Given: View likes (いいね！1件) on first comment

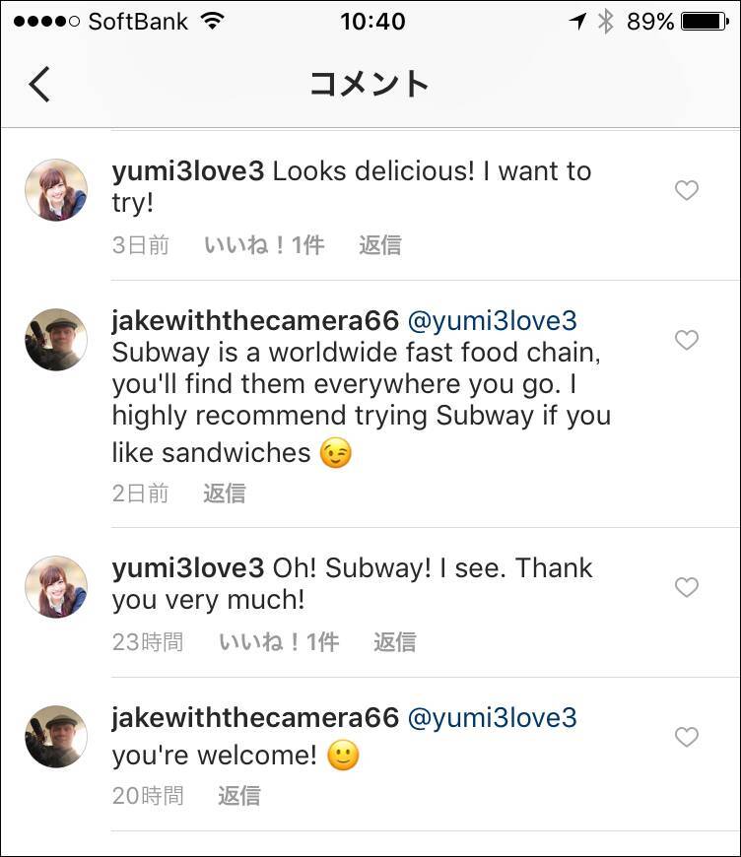Looking at the screenshot, I should 264,245.
